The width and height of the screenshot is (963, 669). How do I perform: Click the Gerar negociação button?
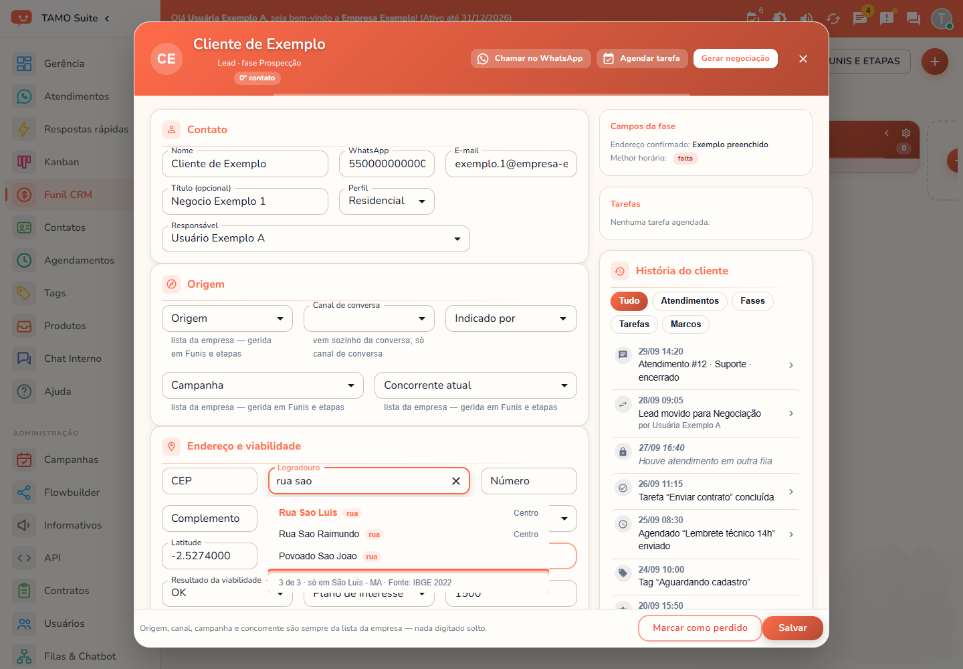point(735,59)
